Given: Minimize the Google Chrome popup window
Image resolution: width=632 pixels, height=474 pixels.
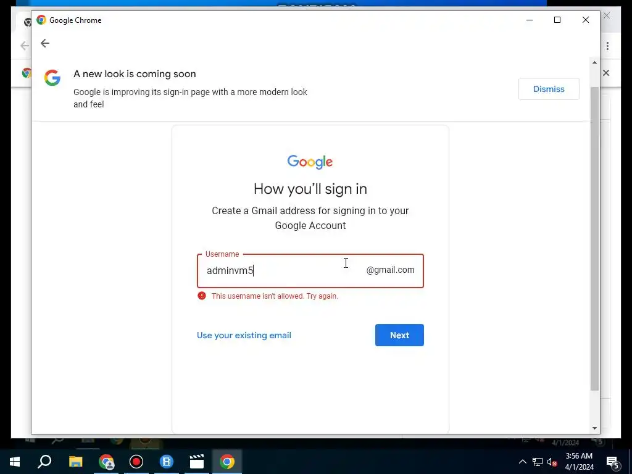Looking at the screenshot, I should pos(530,20).
